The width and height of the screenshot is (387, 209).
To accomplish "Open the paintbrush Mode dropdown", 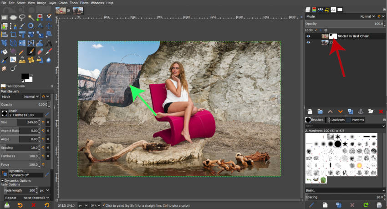I will point(20,97).
